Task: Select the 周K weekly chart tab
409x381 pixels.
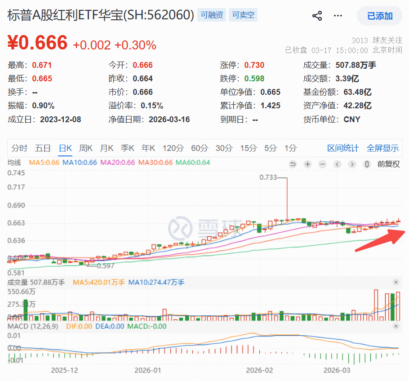Action: click(x=85, y=148)
